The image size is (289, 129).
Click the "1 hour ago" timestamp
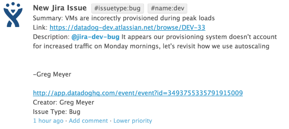(48, 121)
